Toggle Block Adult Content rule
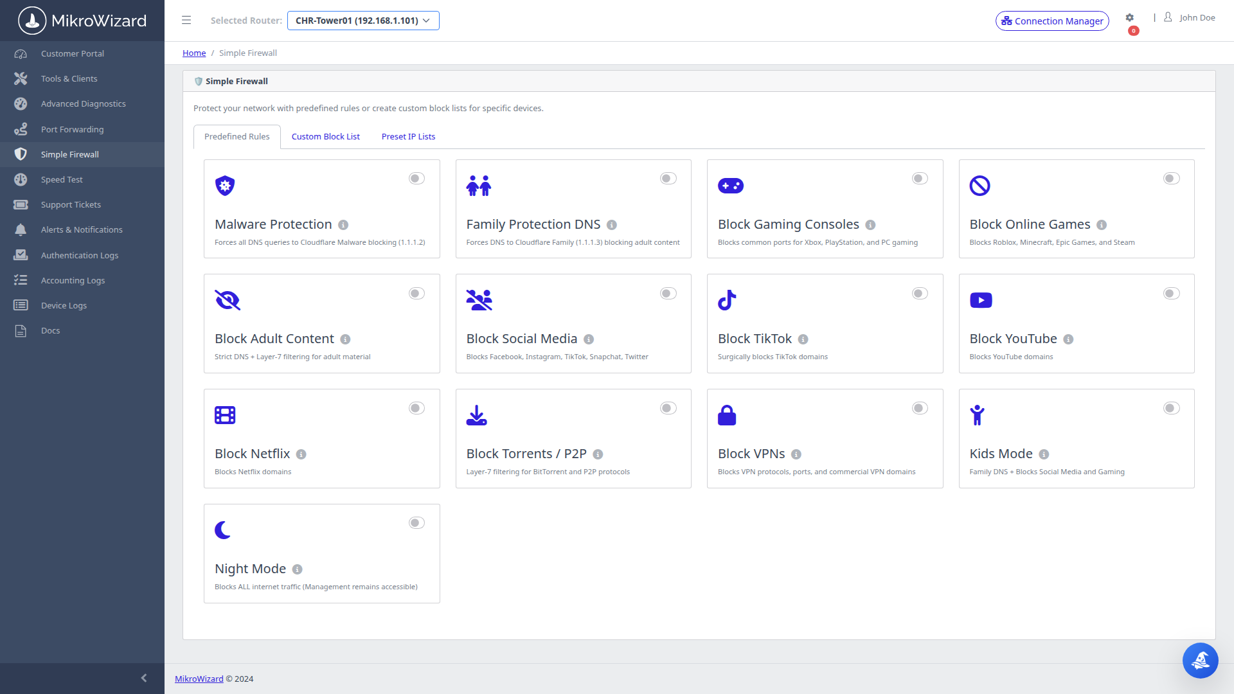Viewport: 1234px width, 694px height. pos(416,294)
